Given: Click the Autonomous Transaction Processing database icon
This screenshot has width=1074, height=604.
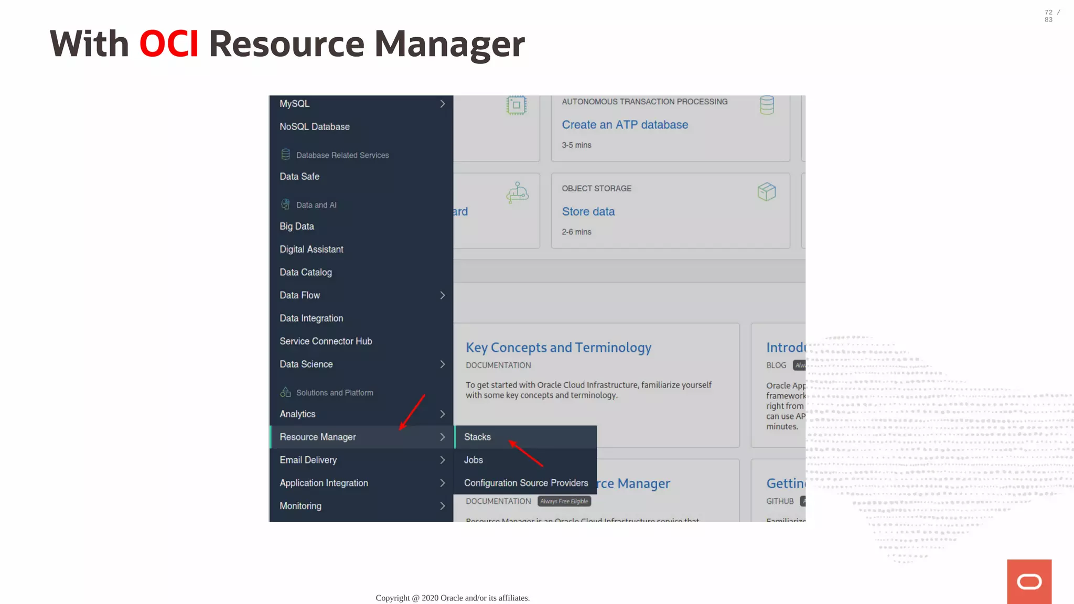Looking at the screenshot, I should pyautogui.click(x=767, y=105).
